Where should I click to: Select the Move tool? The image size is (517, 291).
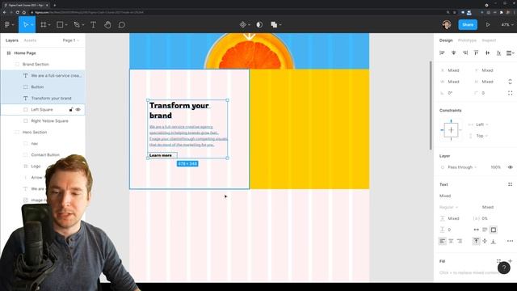tap(26, 25)
